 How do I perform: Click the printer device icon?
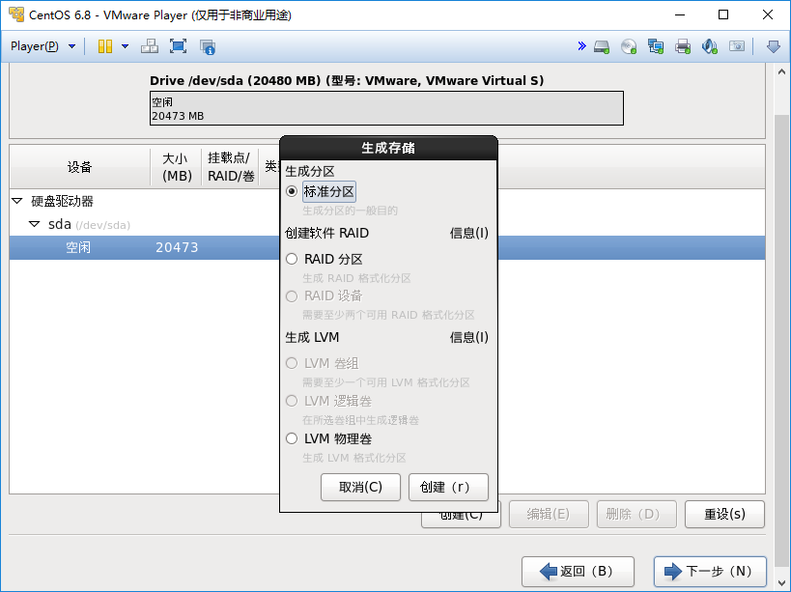click(683, 47)
